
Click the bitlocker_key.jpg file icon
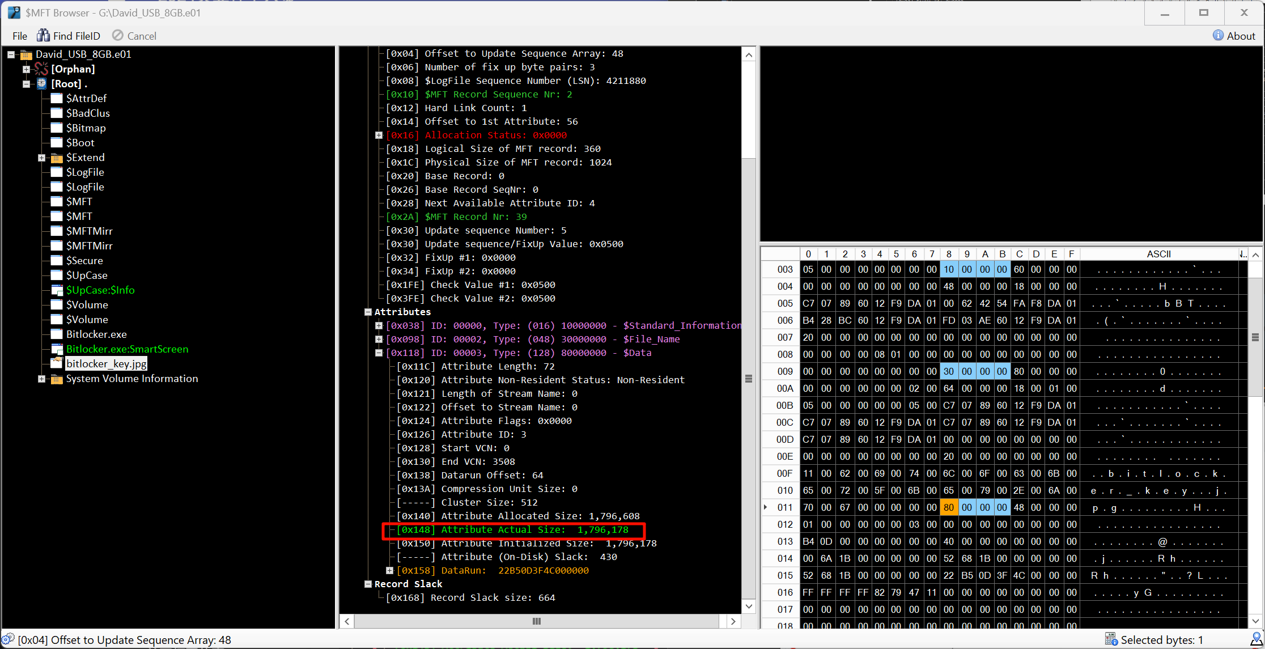point(57,363)
